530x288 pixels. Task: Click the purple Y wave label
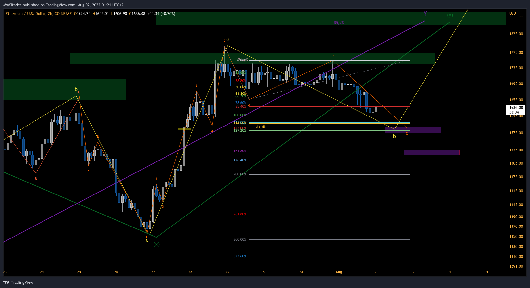[425, 14]
